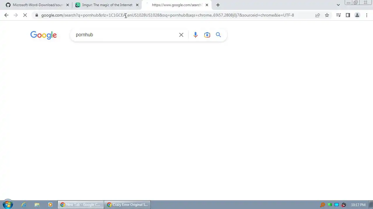The image size is (373, 209).
Task: Share this page from the address bar
Action: pos(318,15)
